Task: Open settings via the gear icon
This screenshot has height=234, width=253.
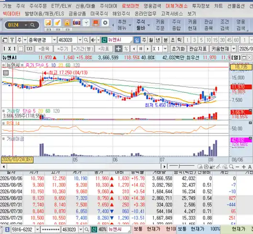Action: coord(105,23)
